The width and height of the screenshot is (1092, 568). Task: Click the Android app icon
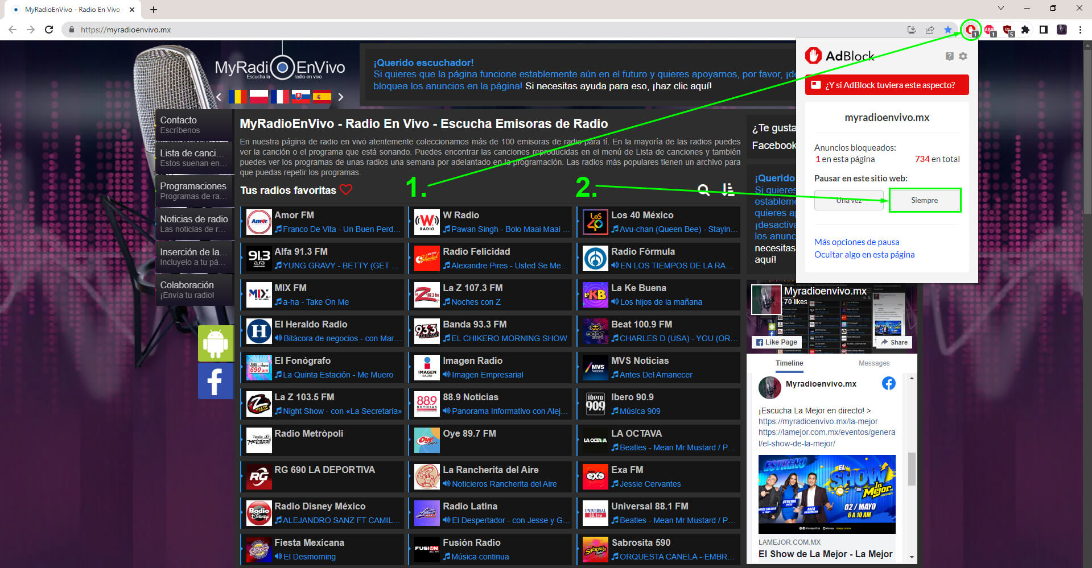point(216,343)
